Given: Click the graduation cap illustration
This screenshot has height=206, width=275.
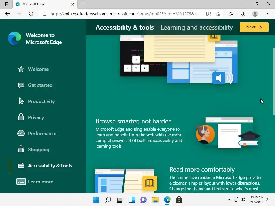Looking at the screenshot, I should tap(249, 135).
